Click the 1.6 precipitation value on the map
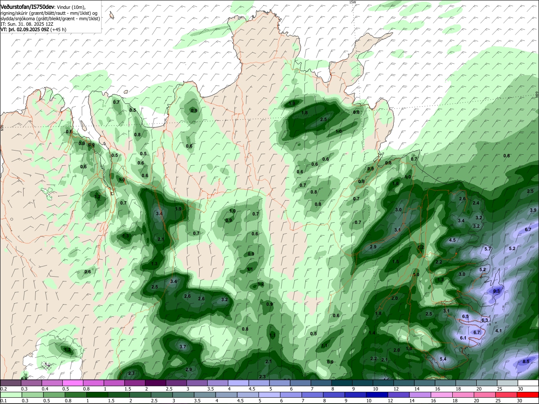The width and height of the screenshot is (539, 404). click(395, 183)
